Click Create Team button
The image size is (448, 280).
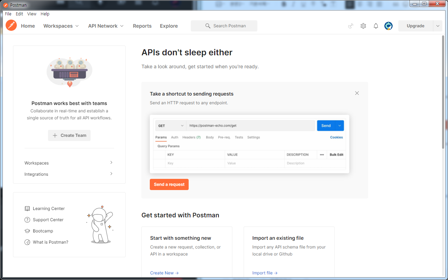click(69, 135)
